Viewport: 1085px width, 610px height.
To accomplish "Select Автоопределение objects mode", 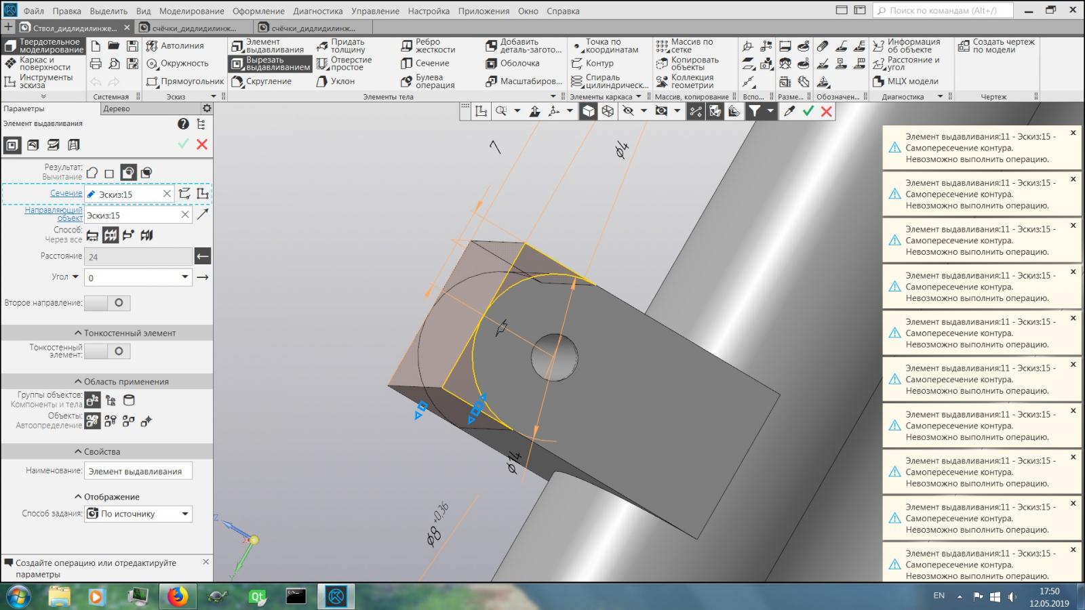I will (x=92, y=421).
